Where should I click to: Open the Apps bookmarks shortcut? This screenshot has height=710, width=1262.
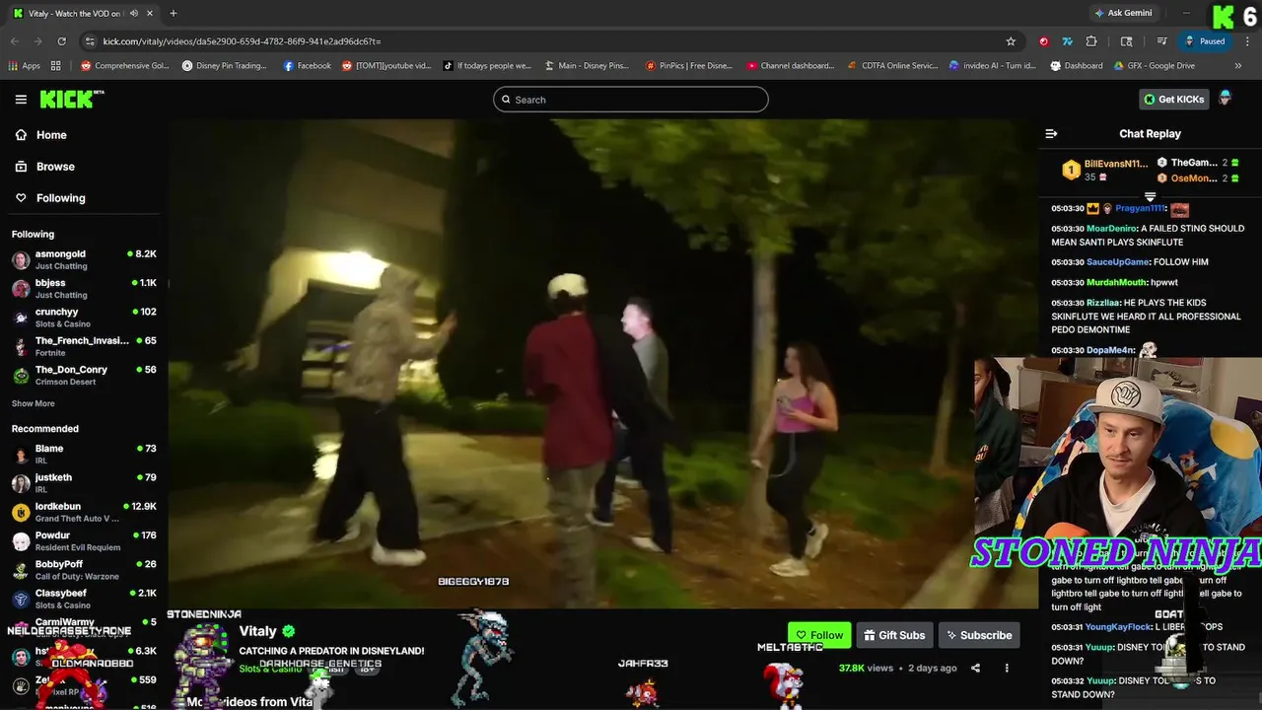tap(25, 66)
